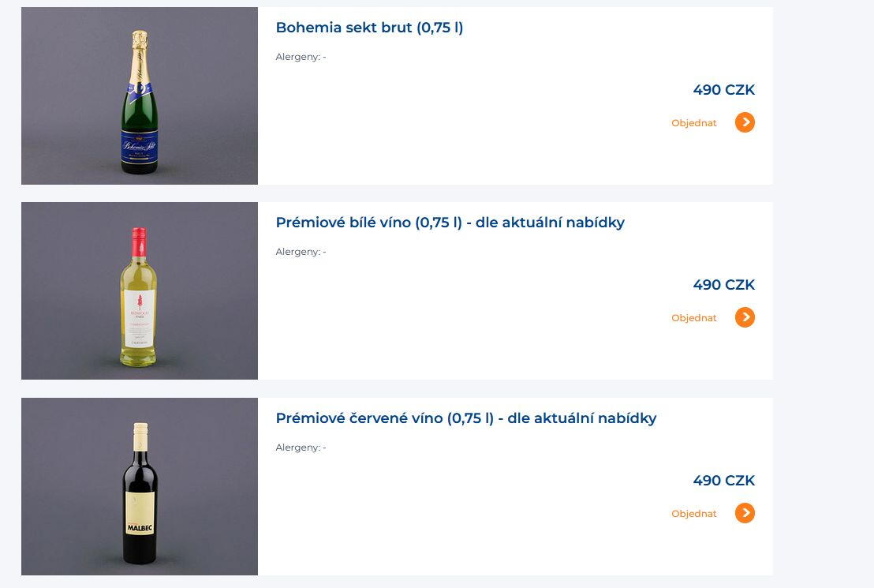This screenshot has width=874, height=588.
Task: Open the Prémiové červené víno product title
Action: [x=466, y=418]
